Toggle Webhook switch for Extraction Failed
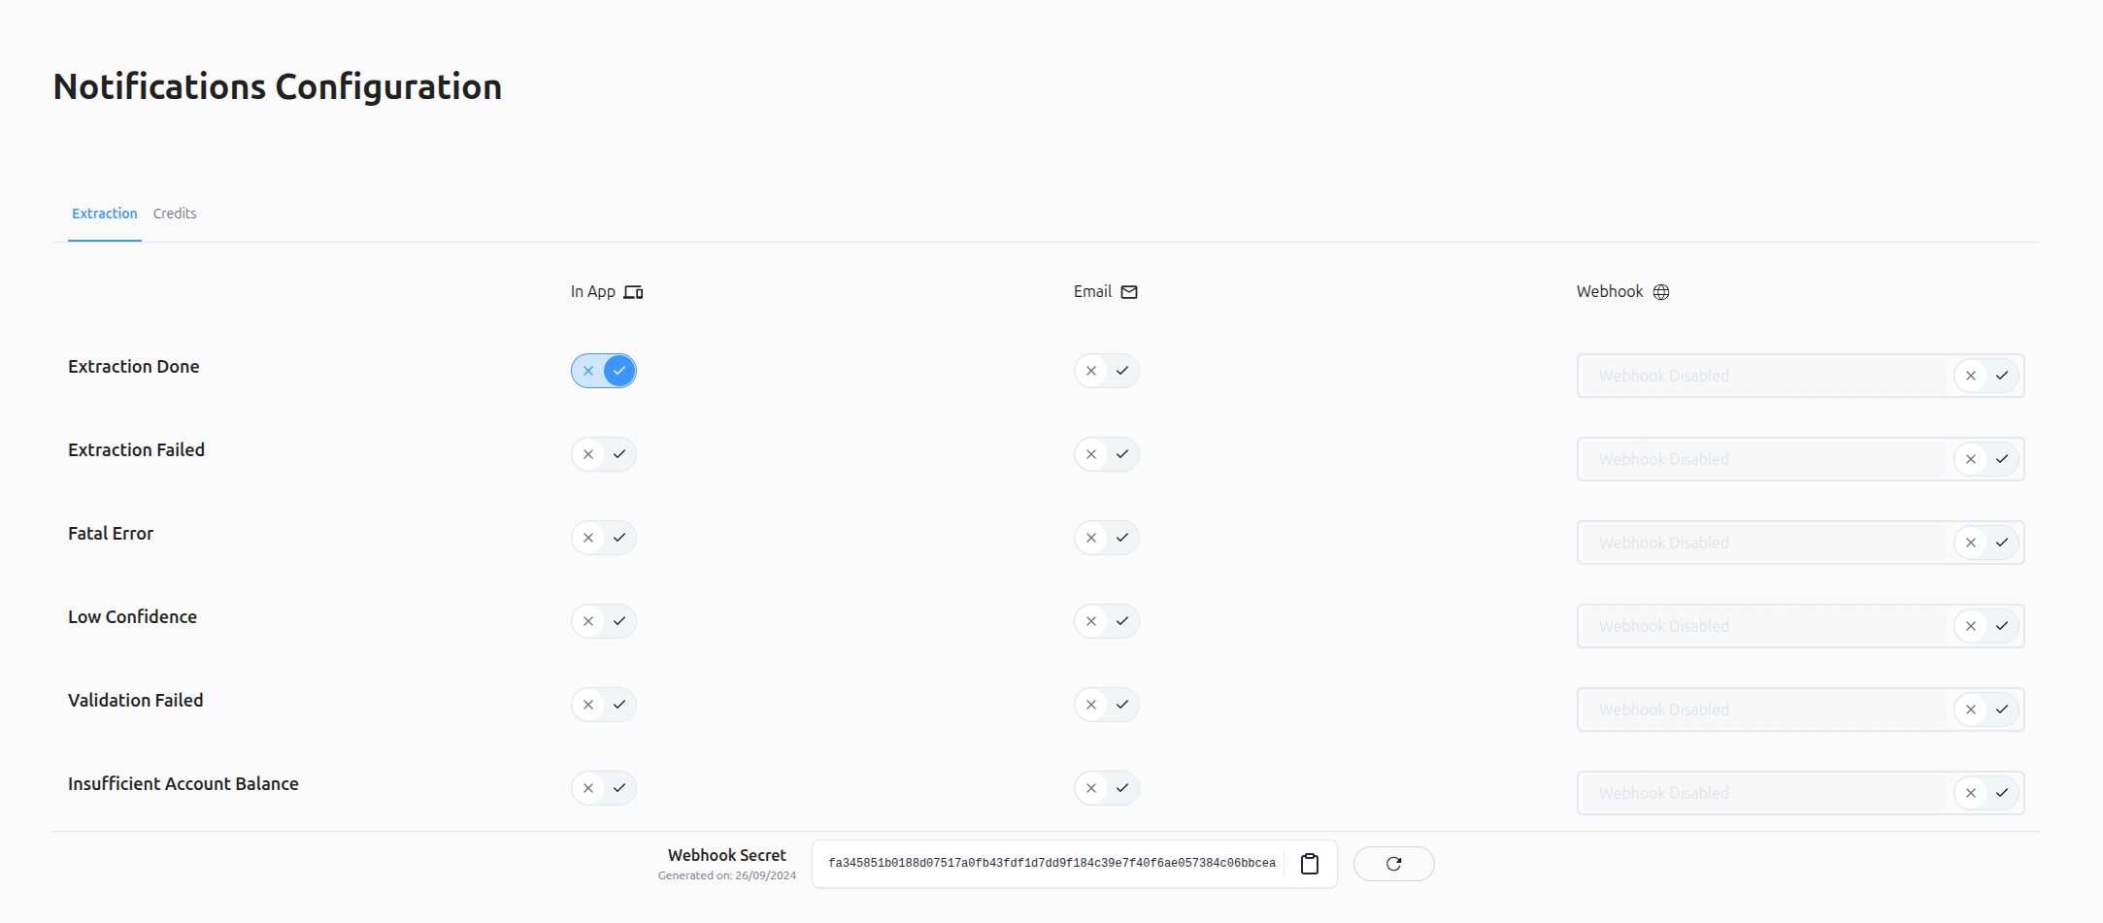Screen dimensions: 2103x923 click(x=1986, y=459)
